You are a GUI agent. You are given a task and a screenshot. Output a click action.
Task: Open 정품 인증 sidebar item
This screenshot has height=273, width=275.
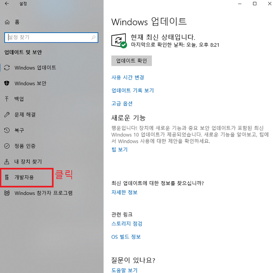pyautogui.click(x=25, y=146)
